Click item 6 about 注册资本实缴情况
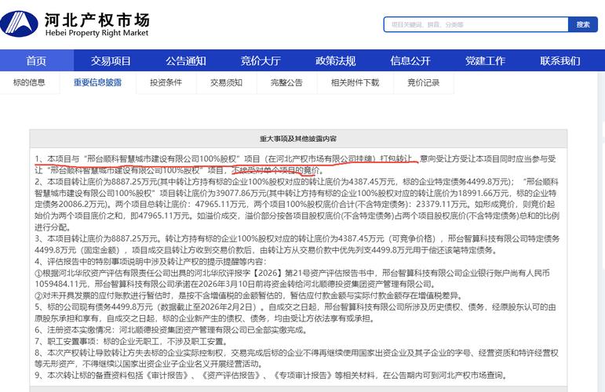Screen dimensions: 605x392 tap(172, 330)
